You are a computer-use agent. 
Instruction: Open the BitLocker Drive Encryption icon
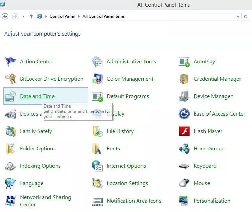coord(10,79)
